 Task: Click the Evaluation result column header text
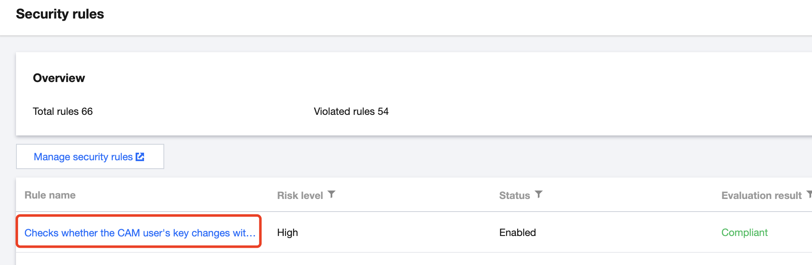click(x=761, y=196)
